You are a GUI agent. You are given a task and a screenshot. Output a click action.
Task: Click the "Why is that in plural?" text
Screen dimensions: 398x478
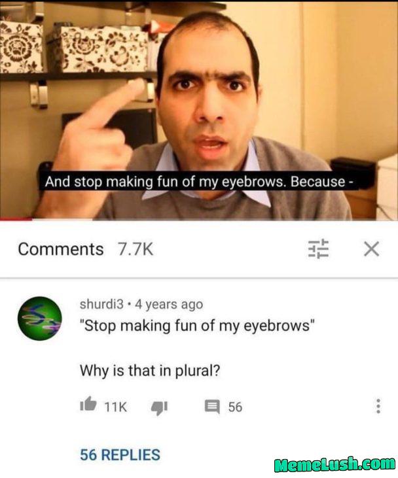click(x=150, y=371)
